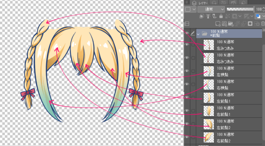Create a new vector layer

[x=224, y=24]
